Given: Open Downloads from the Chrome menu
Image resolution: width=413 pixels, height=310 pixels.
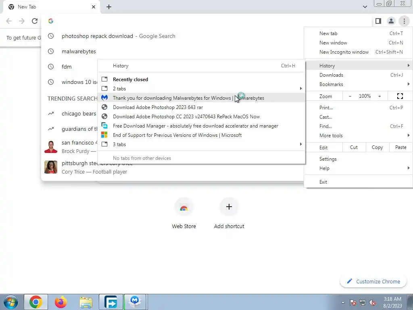Looking at the screenshot, I should pyautogui.click(x=359, y=75).
